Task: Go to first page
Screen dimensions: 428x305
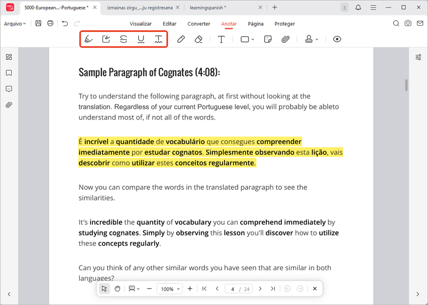Action: coord(204,288)
